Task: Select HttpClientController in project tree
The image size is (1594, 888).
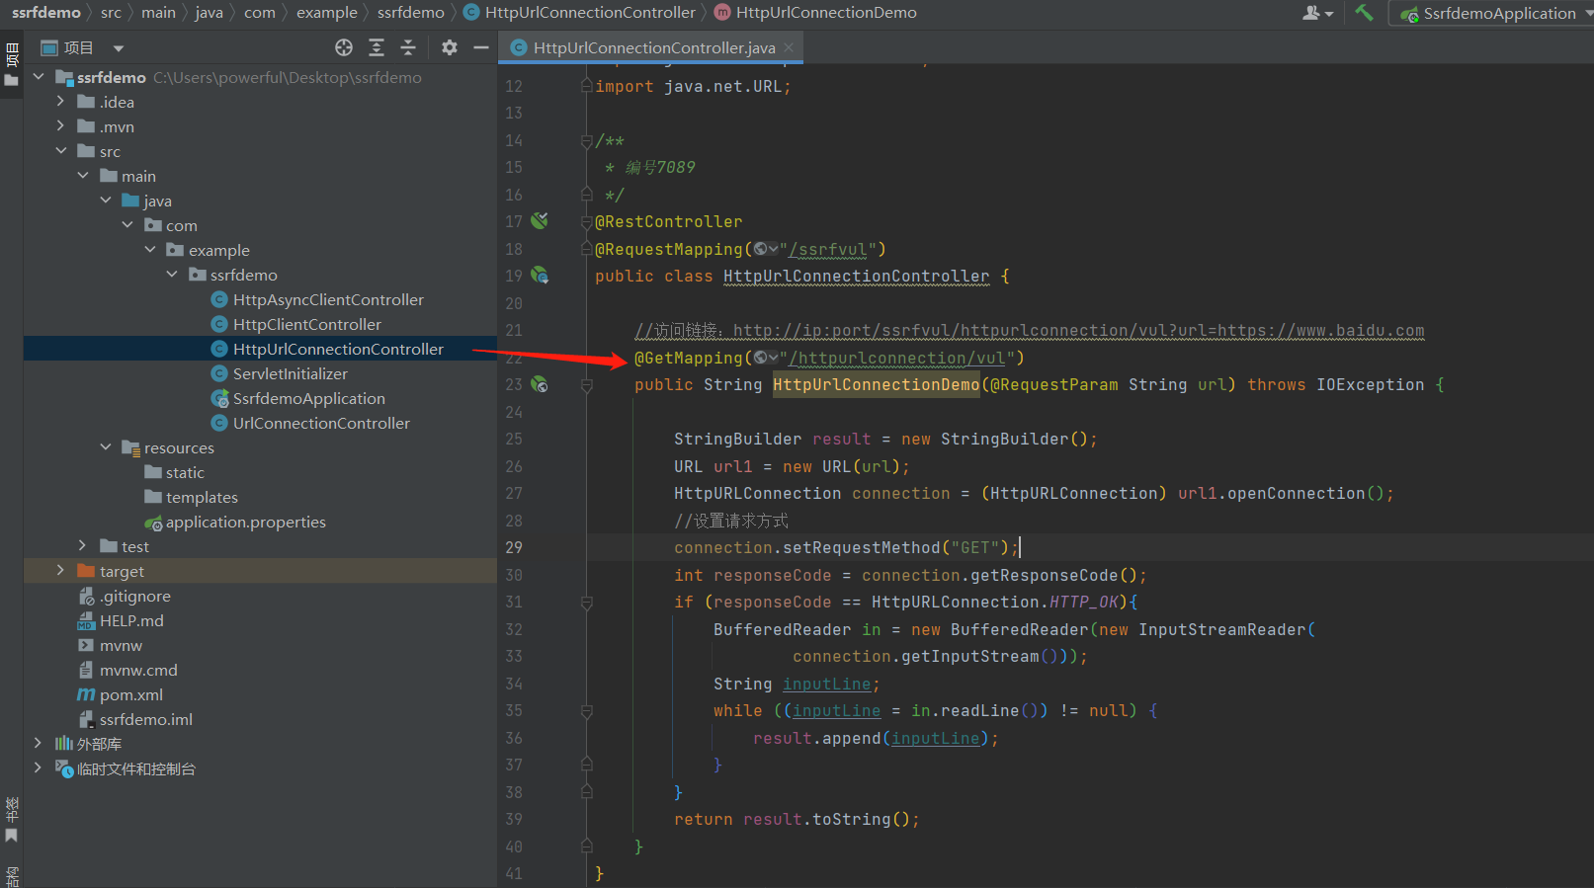Action: pos(306,324)
